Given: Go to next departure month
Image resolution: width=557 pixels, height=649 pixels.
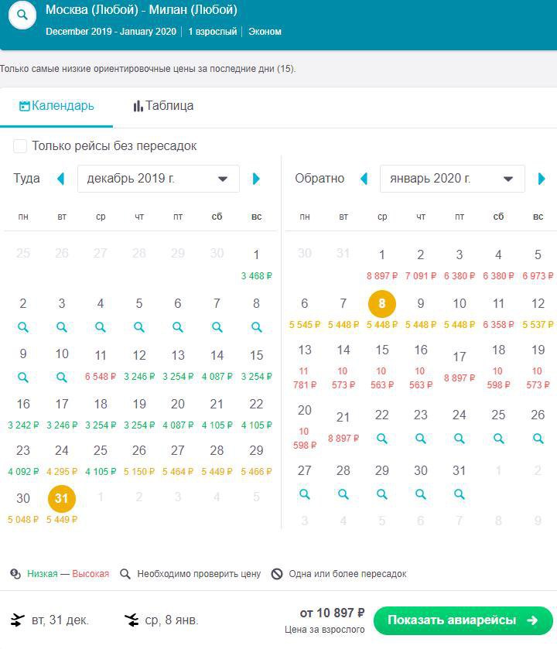Looking at the screenshot, I should [256, 179].
